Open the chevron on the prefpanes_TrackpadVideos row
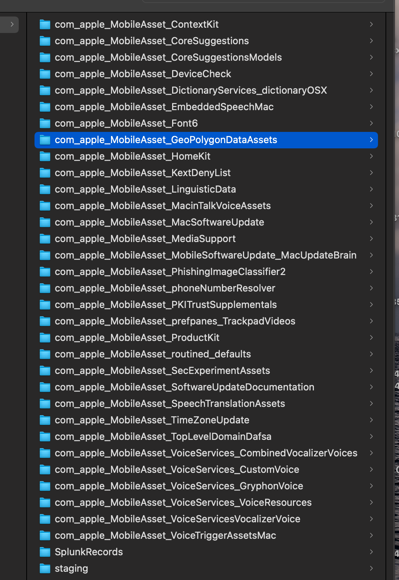Screen dimensions: 399x580 371,321
